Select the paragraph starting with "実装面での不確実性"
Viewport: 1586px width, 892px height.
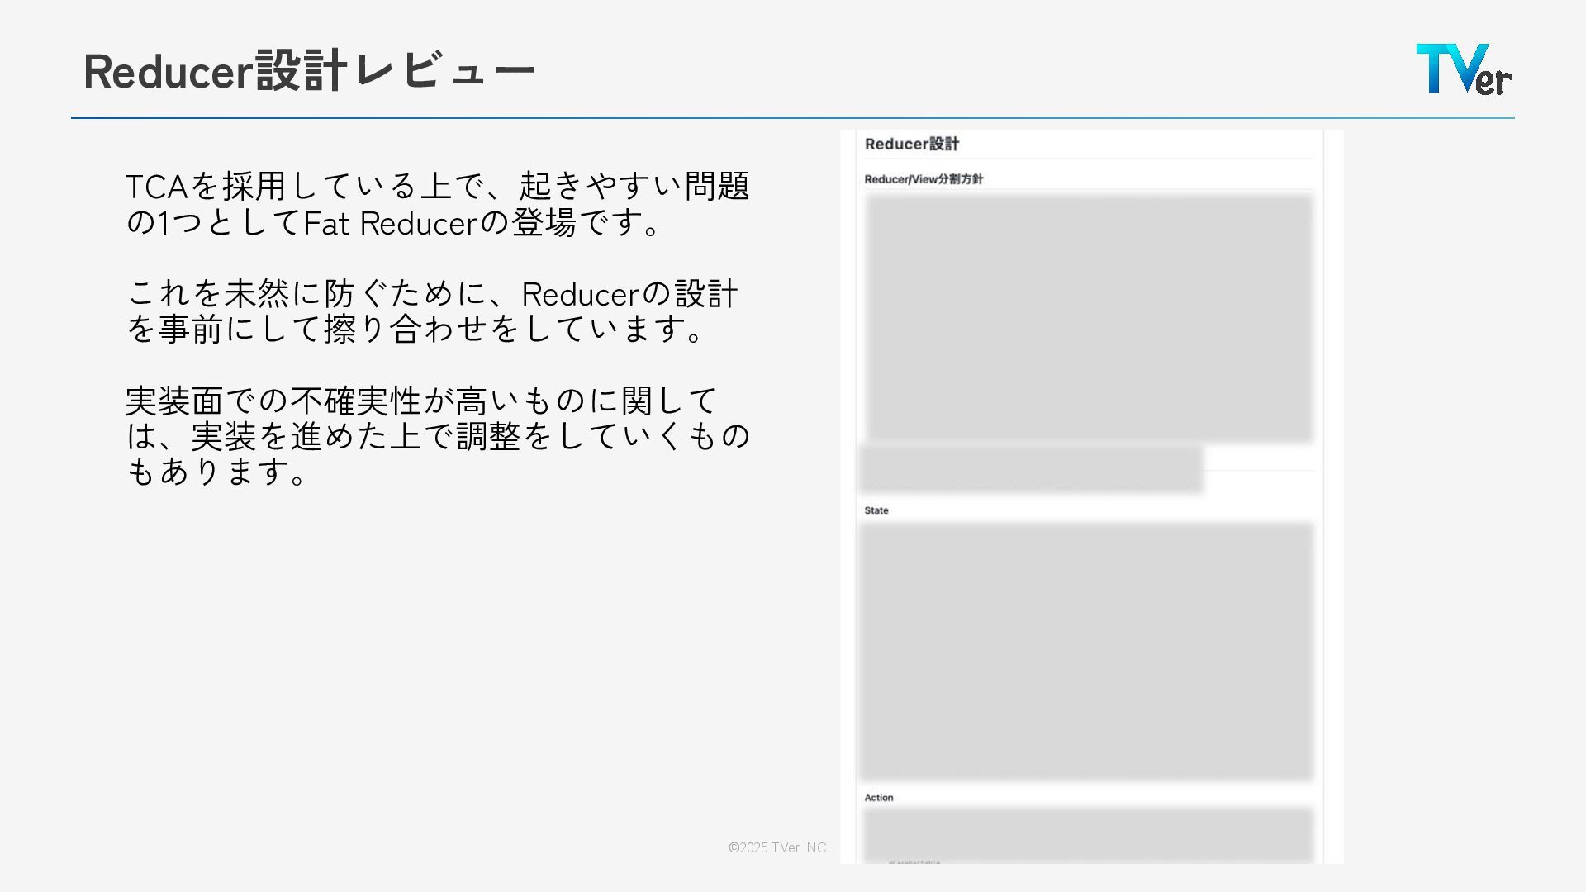pyautogui.click(x=436, y=435)
